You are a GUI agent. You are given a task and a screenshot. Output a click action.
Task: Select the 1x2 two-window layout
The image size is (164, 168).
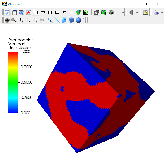click(x=43, y=12)
